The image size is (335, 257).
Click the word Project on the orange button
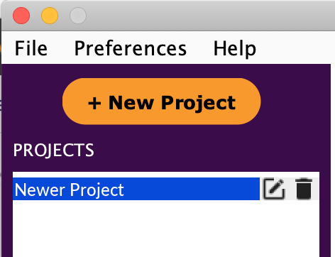tap(198, 103)
